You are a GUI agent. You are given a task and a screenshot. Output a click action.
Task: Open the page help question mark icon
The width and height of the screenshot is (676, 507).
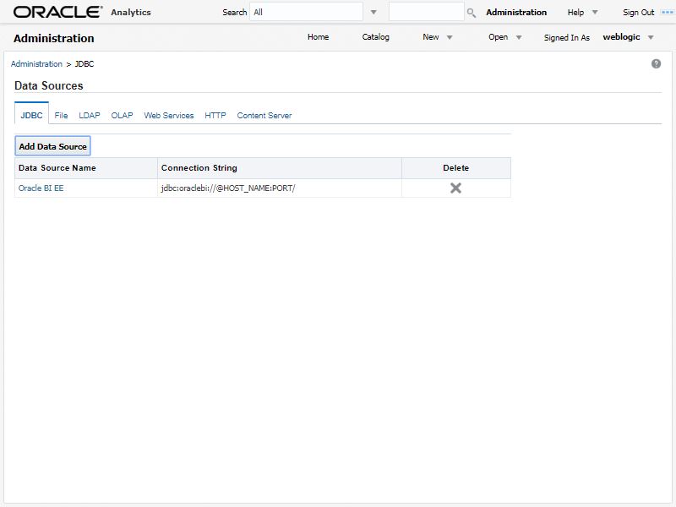(656, 64)
